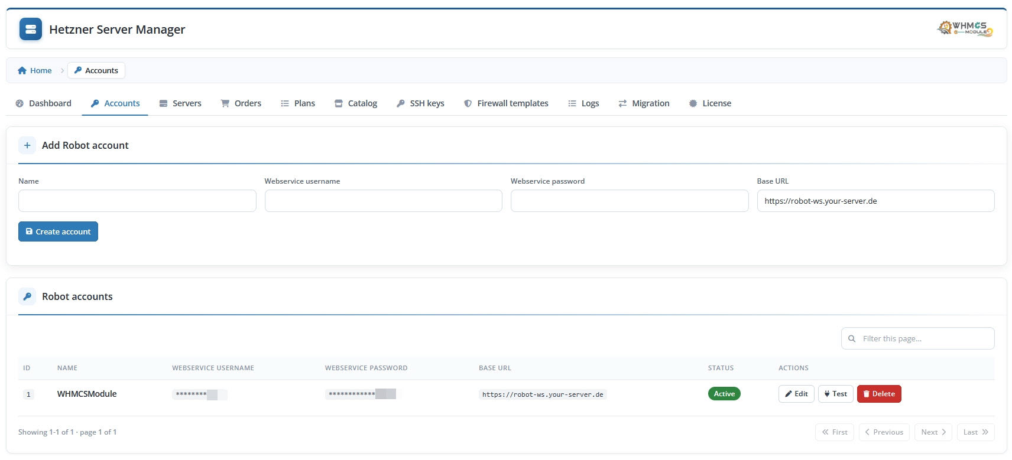Click the ID column header

coord(27,368)
